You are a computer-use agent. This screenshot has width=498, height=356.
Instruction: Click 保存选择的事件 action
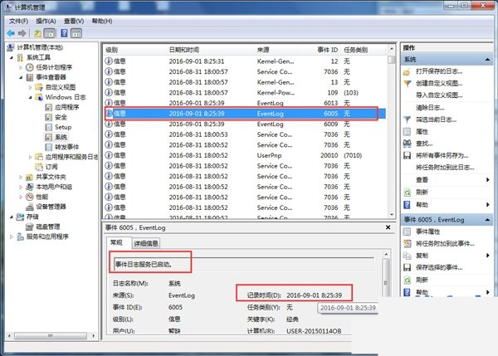[x=439, y=267]
